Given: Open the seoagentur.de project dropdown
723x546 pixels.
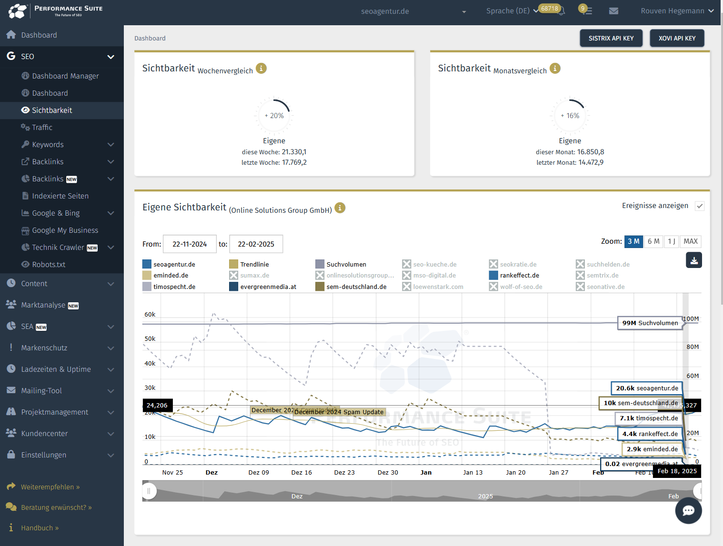Looking at the screenshot, I should [x=413, y=11].
